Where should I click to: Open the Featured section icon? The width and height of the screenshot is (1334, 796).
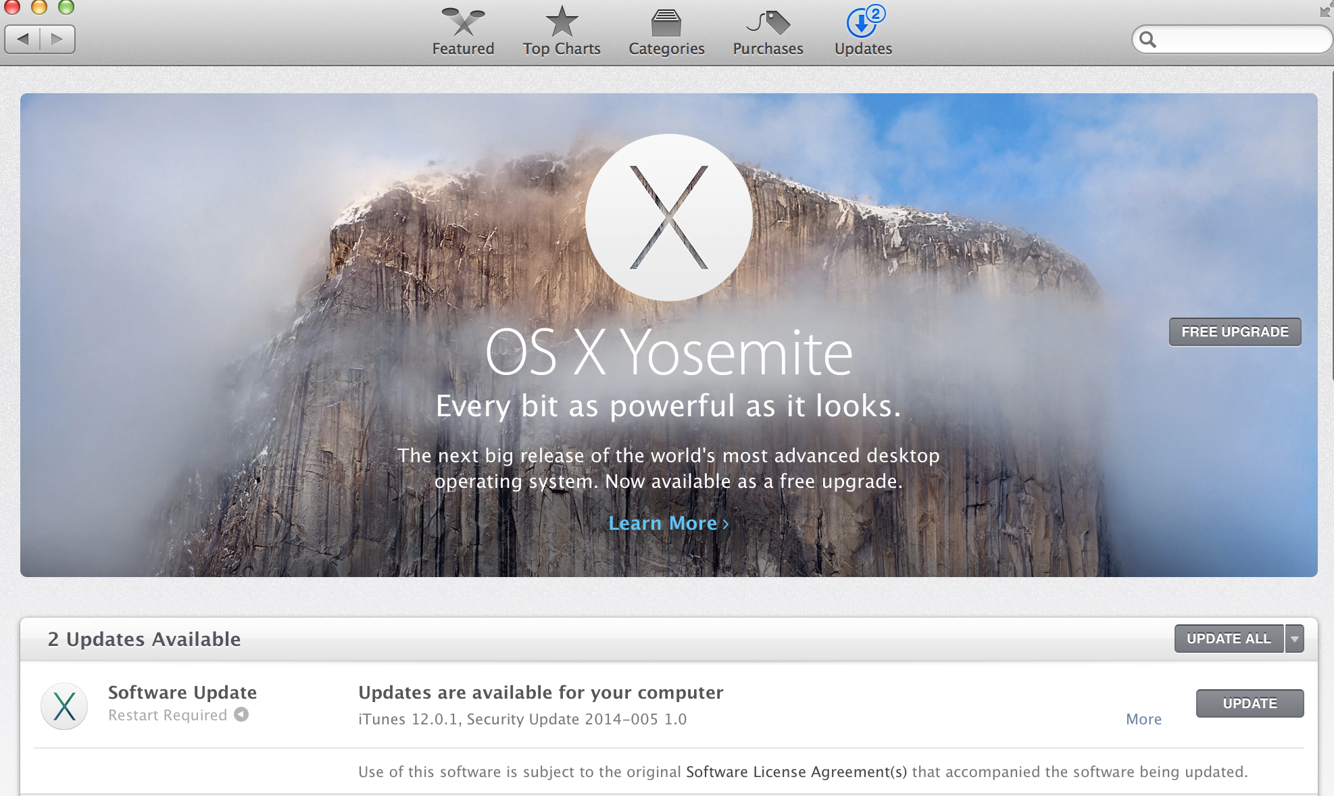(x=463, y=22)
